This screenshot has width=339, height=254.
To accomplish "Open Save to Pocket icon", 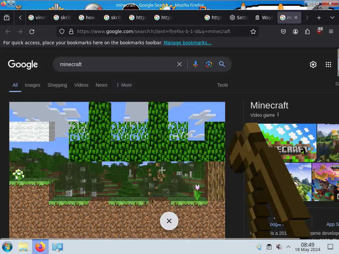I will 283,32.
